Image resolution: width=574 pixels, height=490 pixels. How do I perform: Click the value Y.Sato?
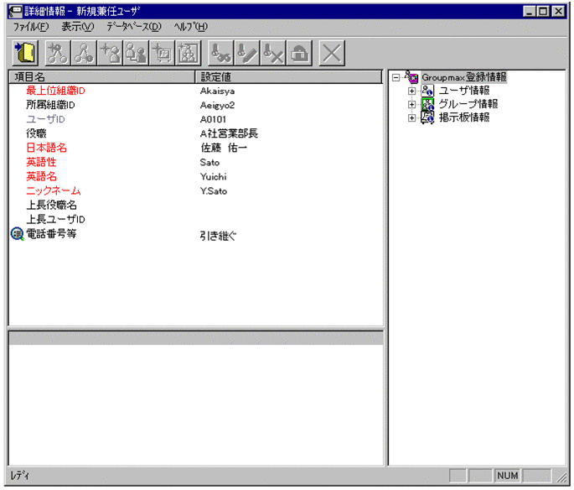[214, 191]
